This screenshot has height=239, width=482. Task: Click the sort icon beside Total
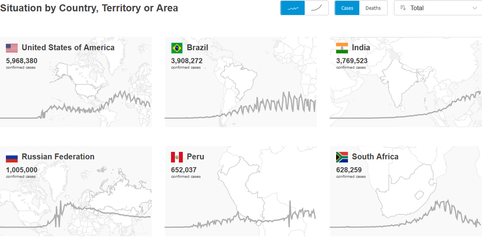pyautogui.click(x=403, y=8)
